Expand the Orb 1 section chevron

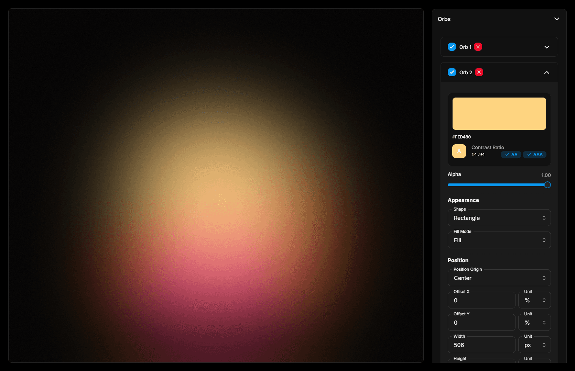coord(547,47)
